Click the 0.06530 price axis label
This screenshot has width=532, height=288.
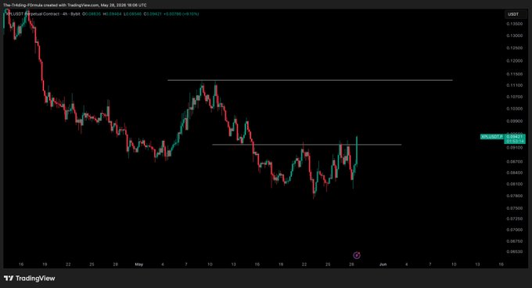coord(514,252)
